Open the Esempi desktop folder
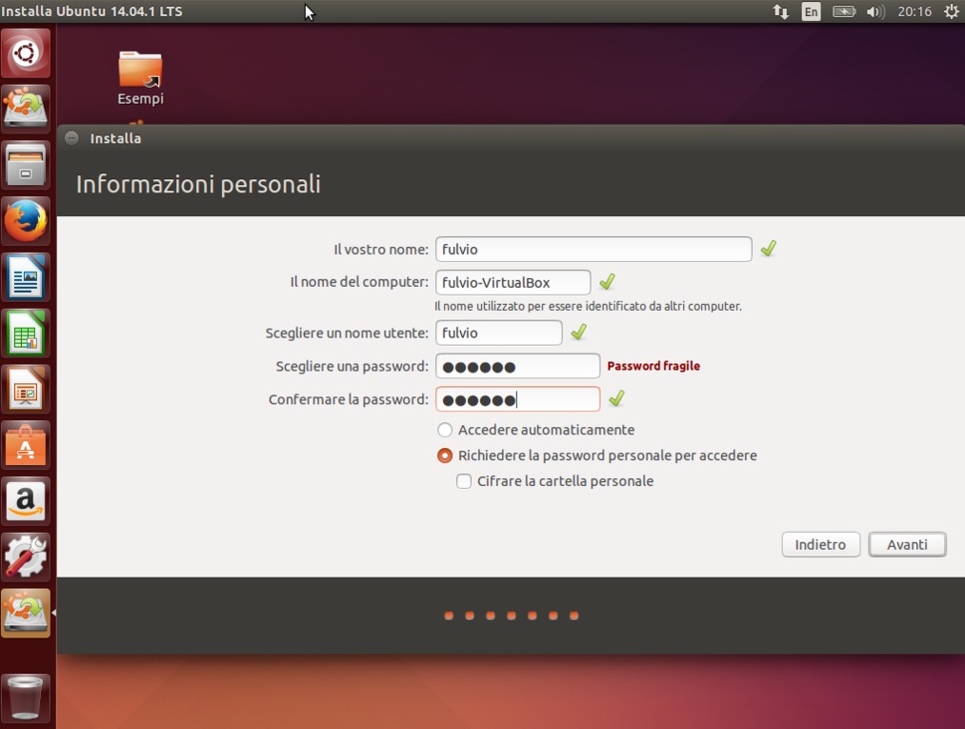This screenshot has height=729, width=965. point(140,77)
